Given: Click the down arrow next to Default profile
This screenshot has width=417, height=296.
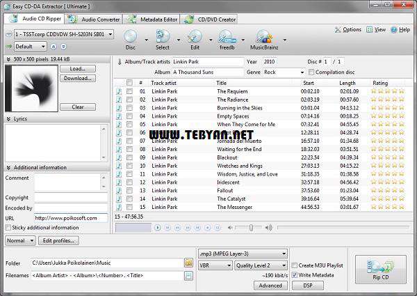Looking at the screenshot, I should click(63, 47).
